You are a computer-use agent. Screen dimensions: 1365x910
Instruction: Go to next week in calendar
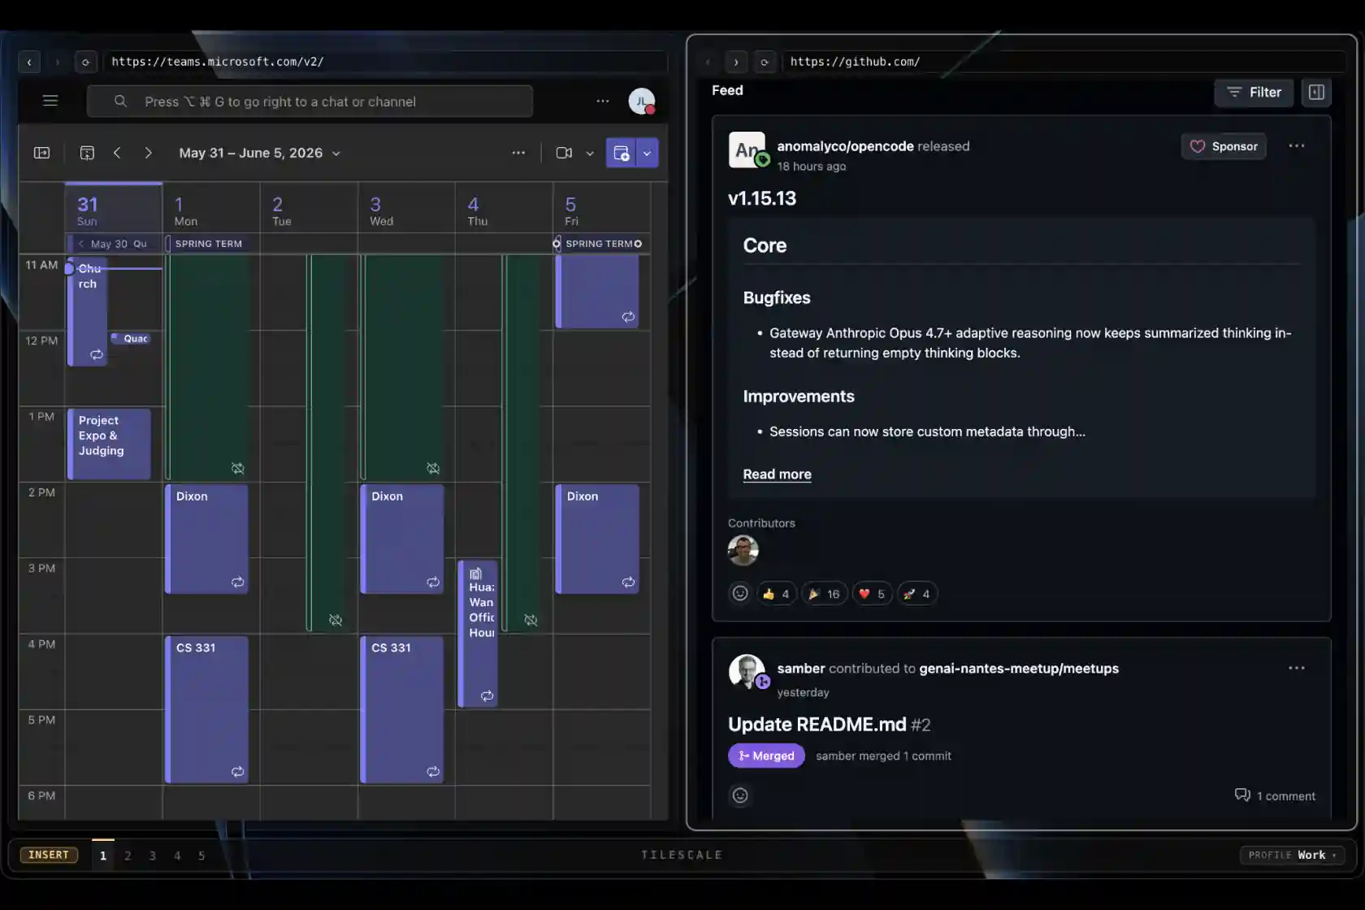148,153
